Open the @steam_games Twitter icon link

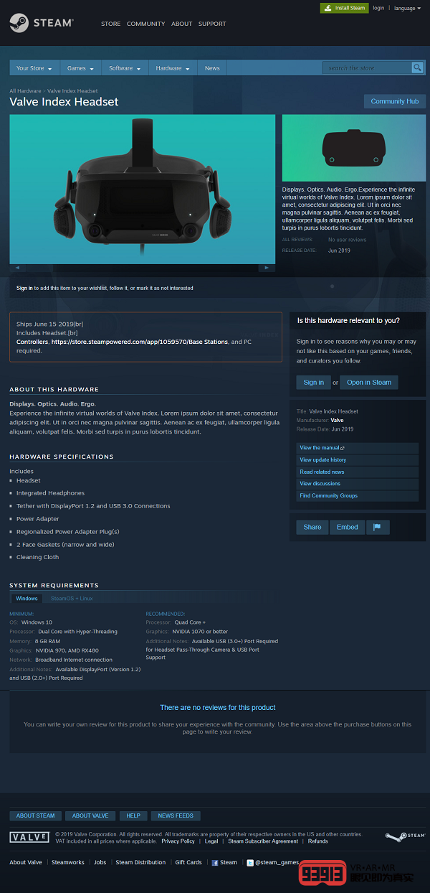click(250, 862)
